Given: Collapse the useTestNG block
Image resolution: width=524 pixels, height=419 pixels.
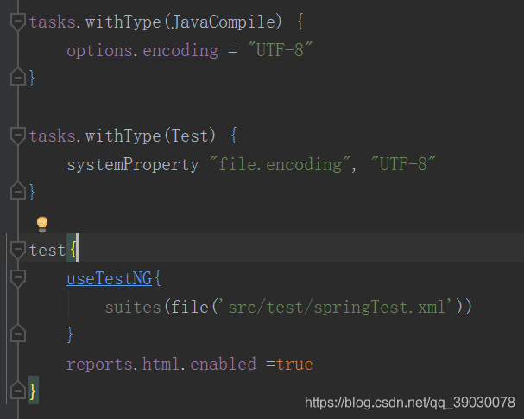Looking at the screenshot, I should coord(18,278).
